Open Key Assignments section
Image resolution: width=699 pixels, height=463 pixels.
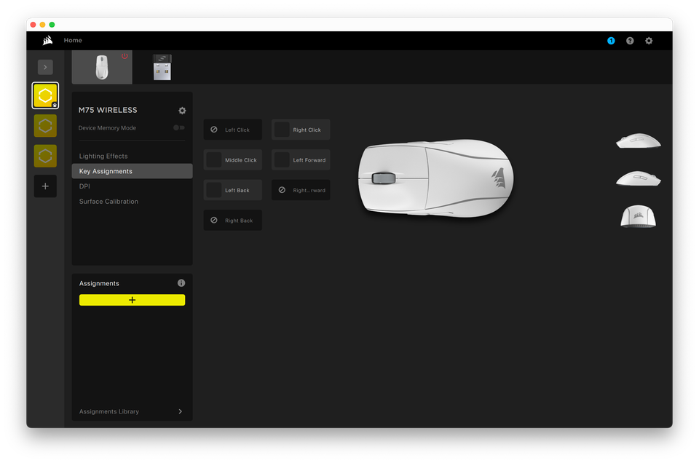click(132, 171)
